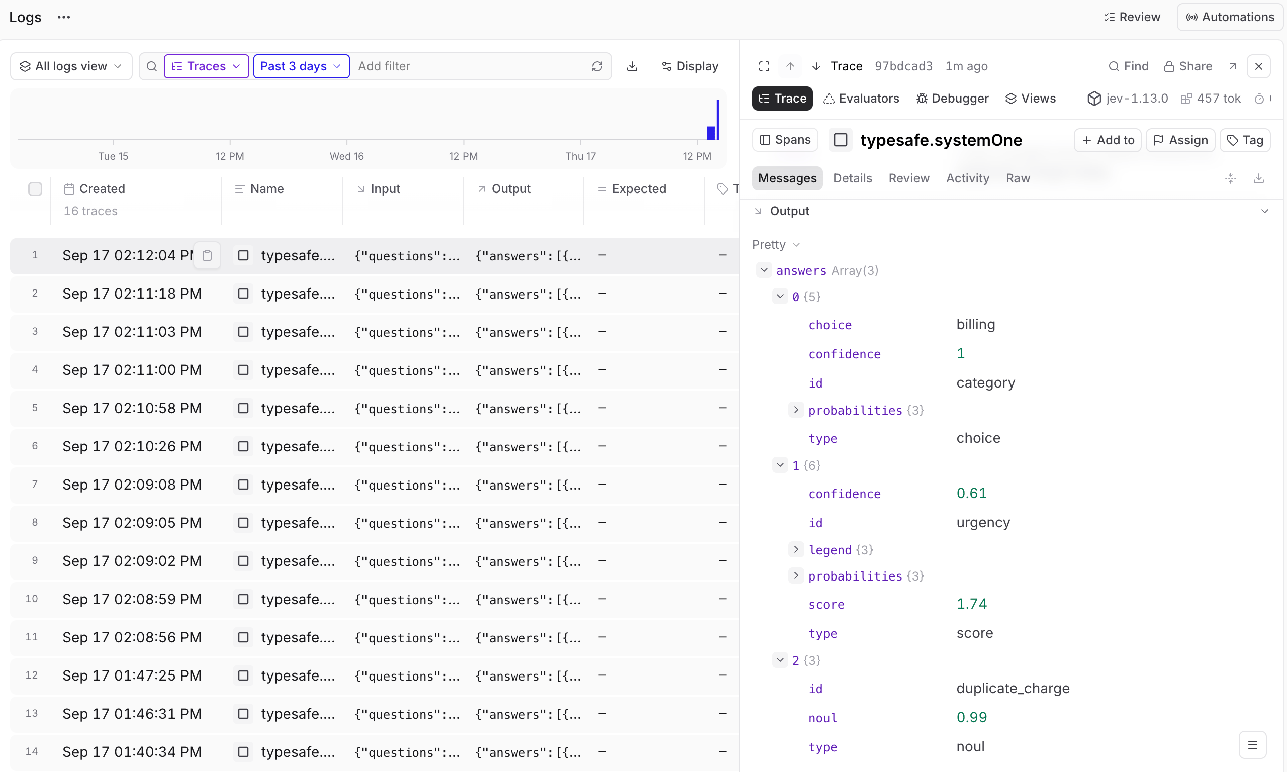The image size is (1287, 772).
Task: Open the Views tab
Action: point(1031,99)
